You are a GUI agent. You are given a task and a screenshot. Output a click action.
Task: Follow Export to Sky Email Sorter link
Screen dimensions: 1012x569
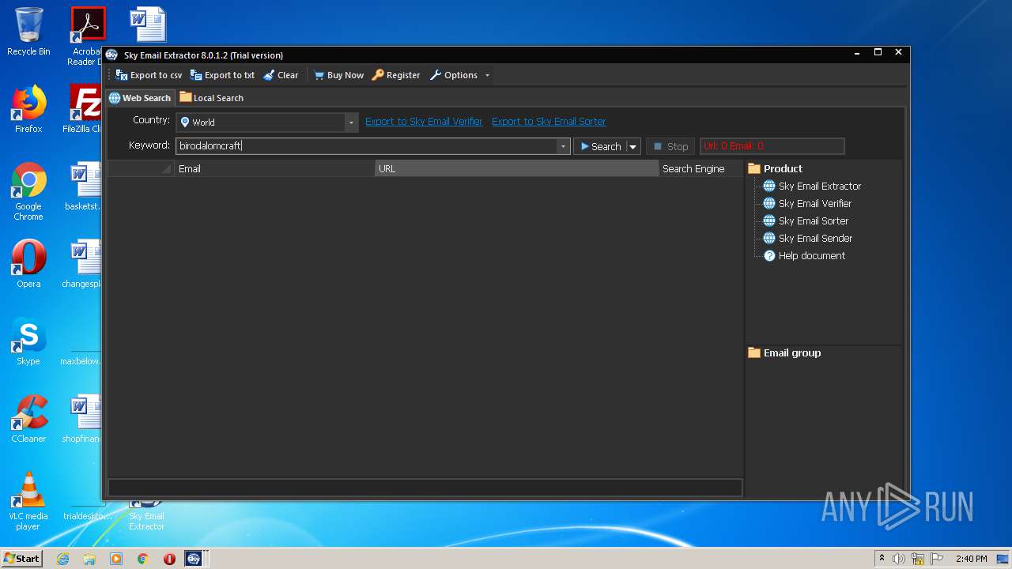pos(549,121)
